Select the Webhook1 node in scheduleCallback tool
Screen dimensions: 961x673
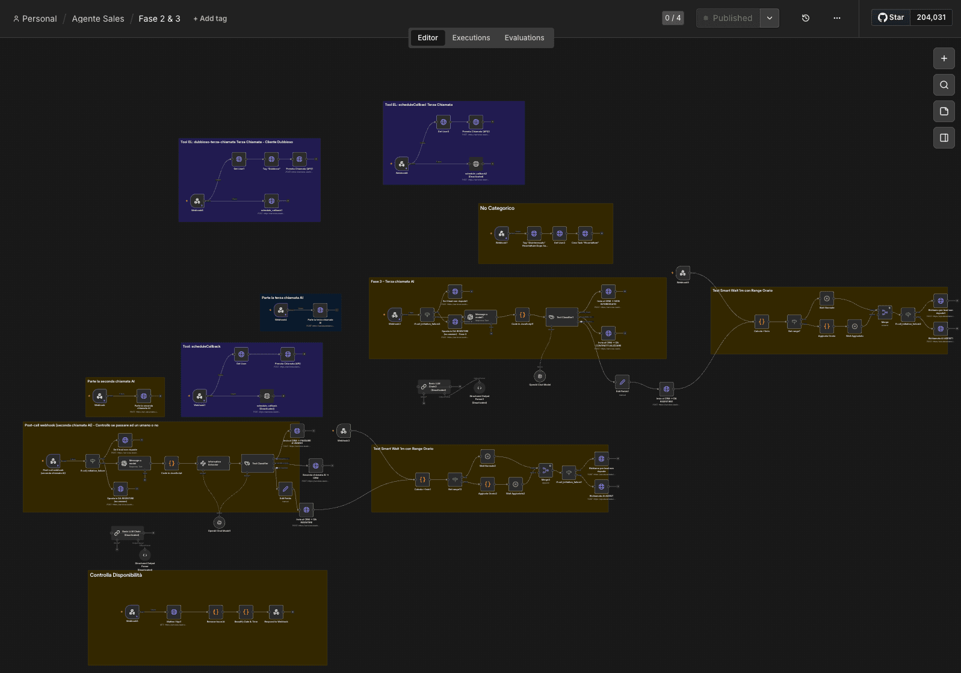click(x=200, y=396)
